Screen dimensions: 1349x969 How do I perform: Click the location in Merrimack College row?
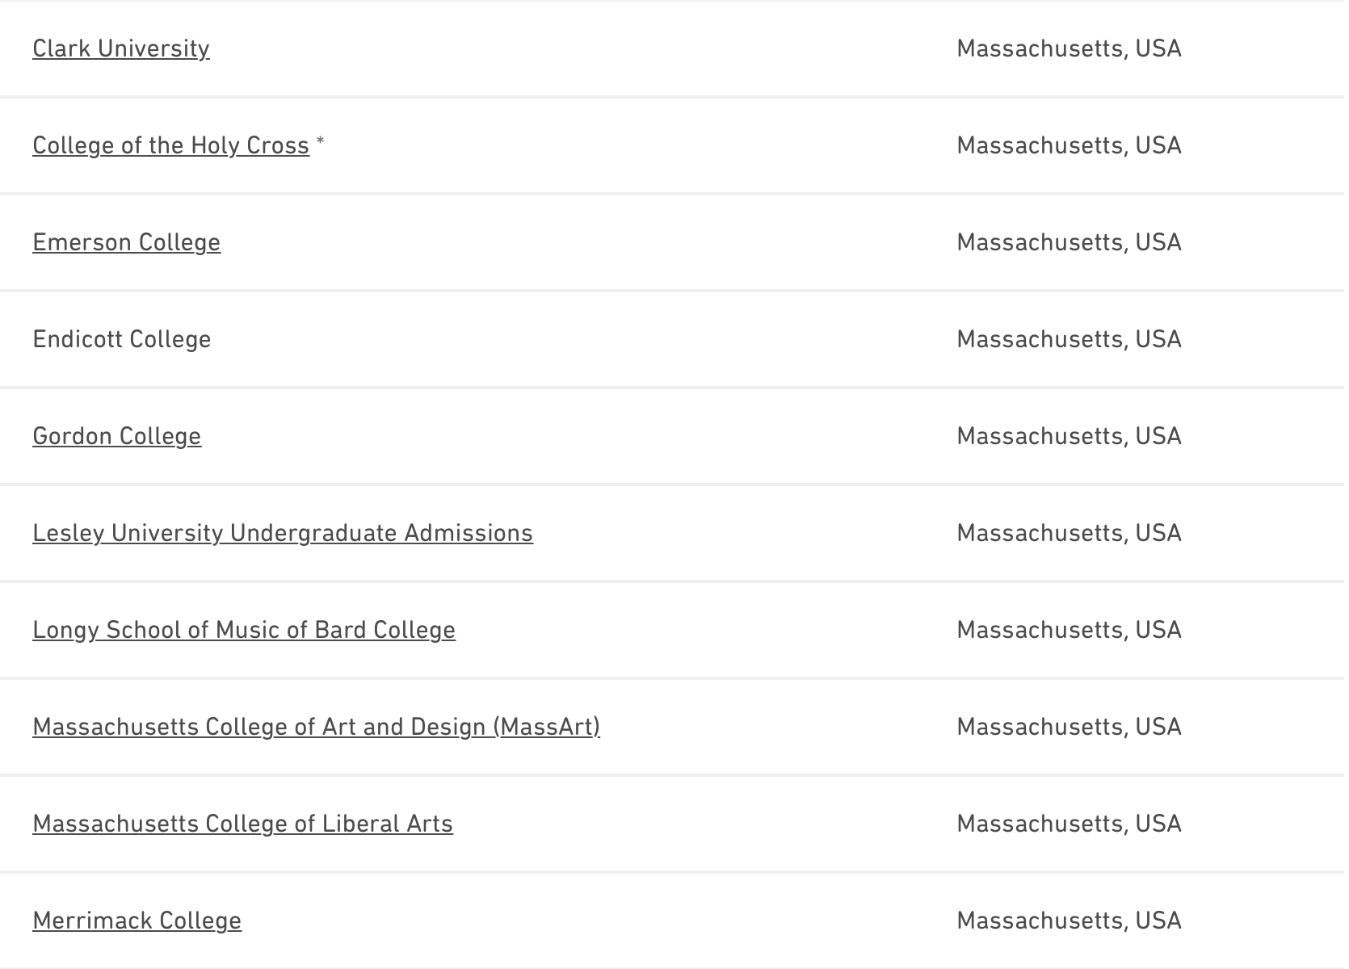tap(1069, 921)
